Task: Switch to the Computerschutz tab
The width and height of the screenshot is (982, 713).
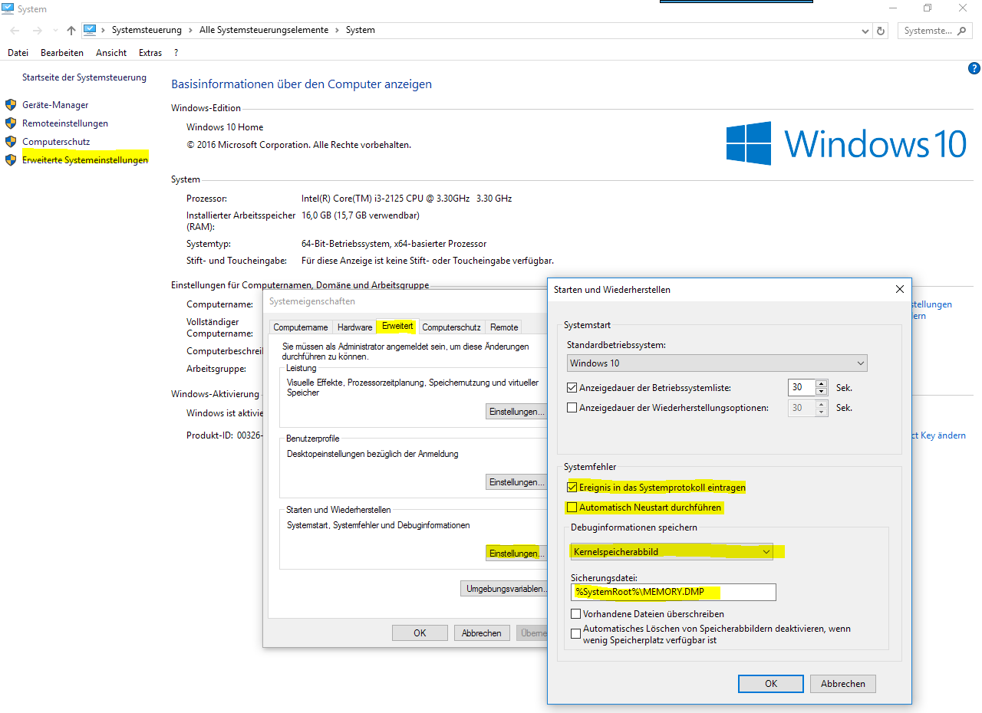Action: [451, 327]
